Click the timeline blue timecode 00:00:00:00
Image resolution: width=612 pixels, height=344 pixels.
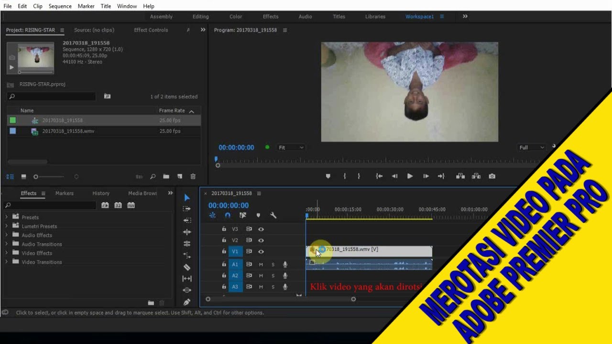click(229, 205)
